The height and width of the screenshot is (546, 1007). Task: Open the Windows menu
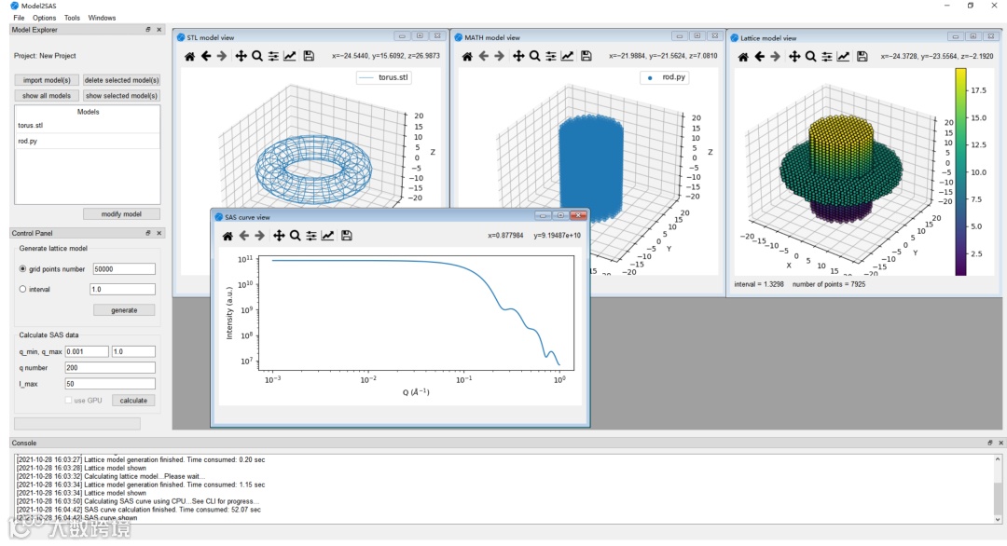(103, 18)
